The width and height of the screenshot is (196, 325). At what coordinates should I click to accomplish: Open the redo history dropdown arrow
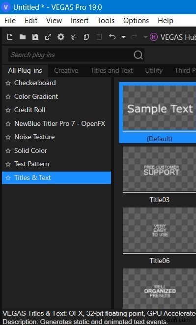145,37
